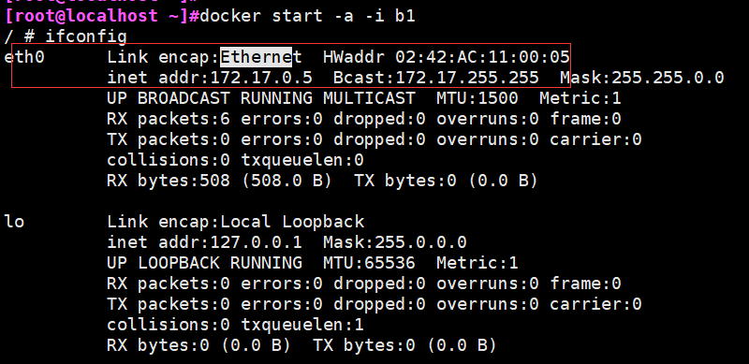Viewport: 749px width, 364px height.
Task: Click the highlighted word Ethernet
Action: tap(261, 57)
